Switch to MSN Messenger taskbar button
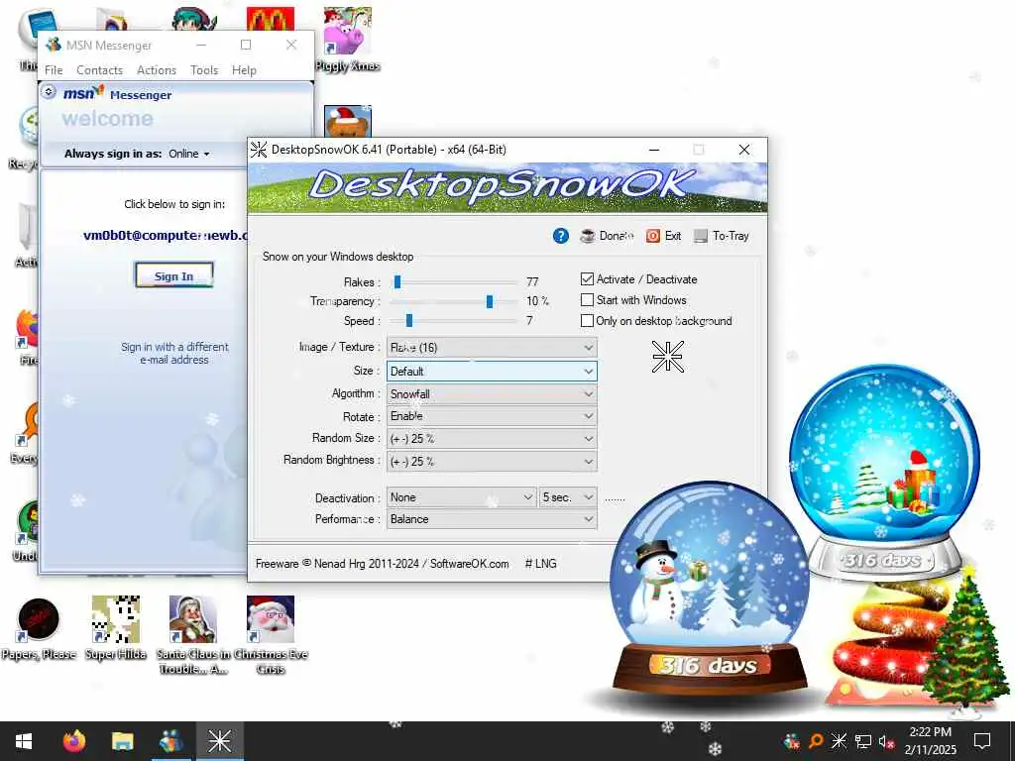 pyautogui.click(x=170, y=741)
